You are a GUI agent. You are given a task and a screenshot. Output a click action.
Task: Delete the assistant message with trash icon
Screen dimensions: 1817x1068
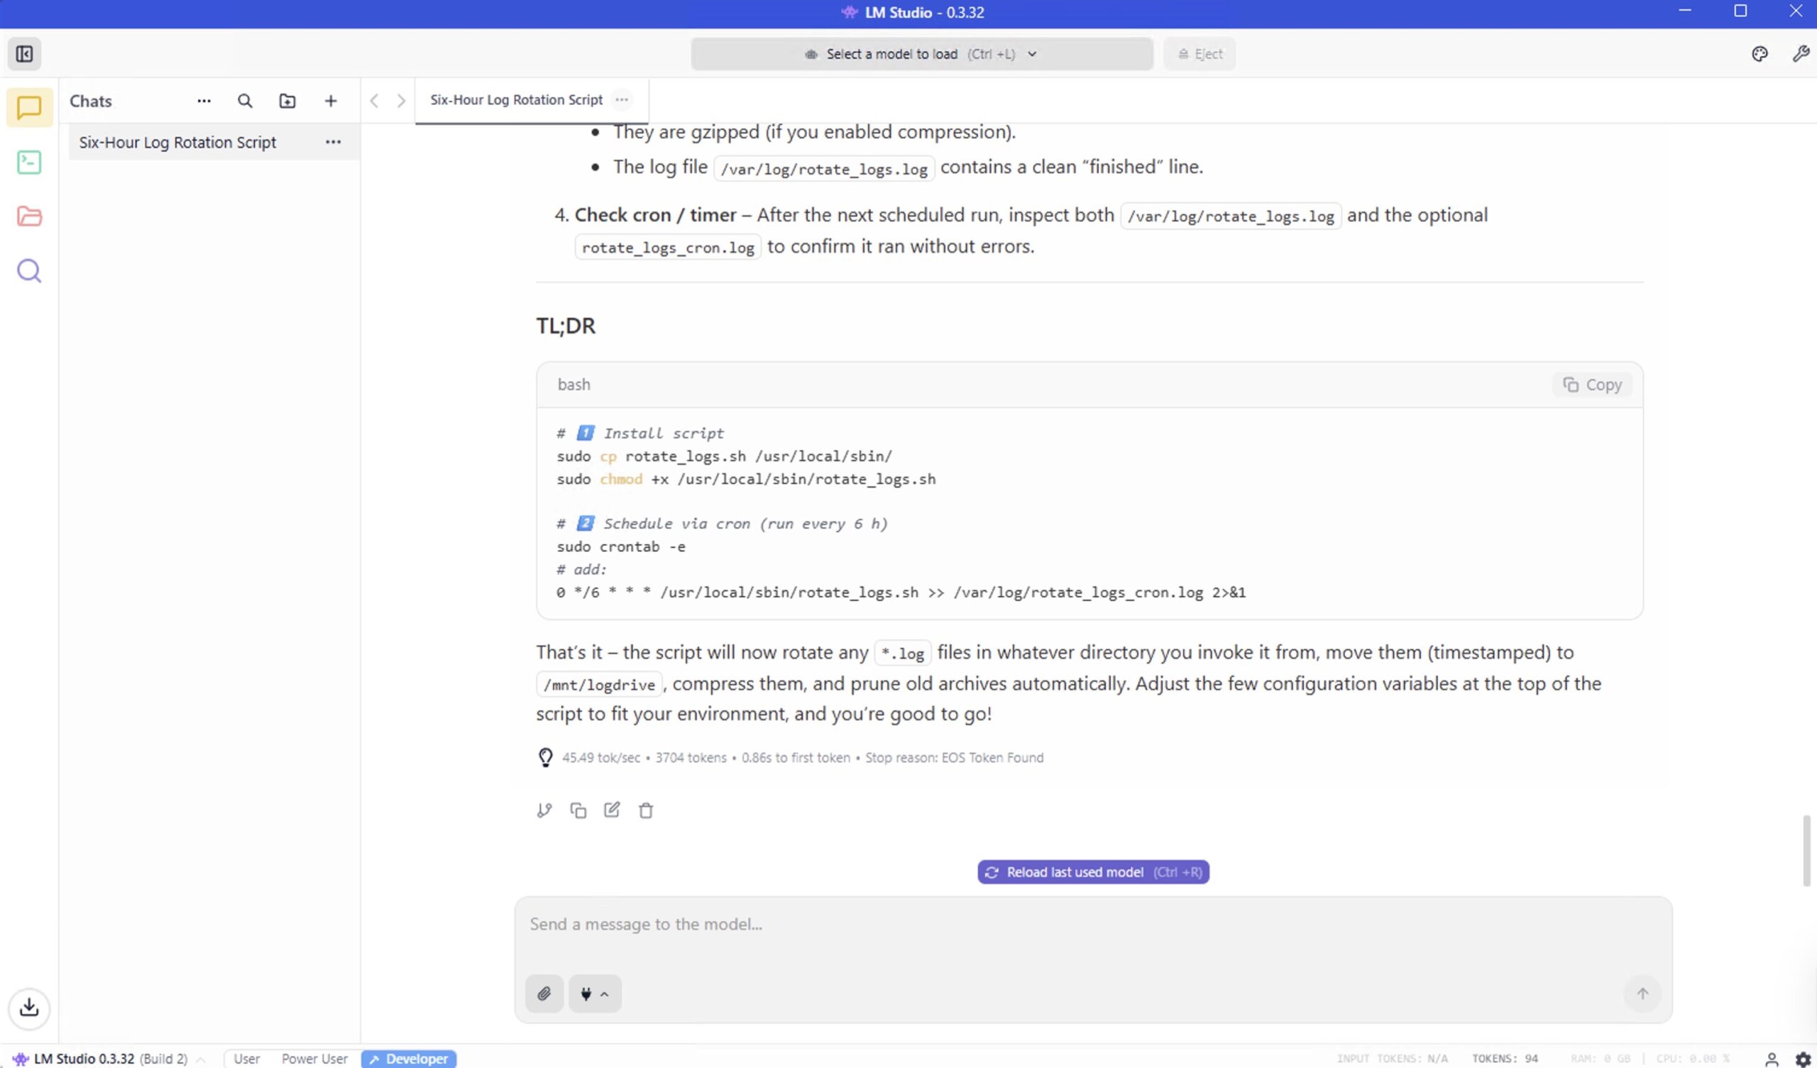point(646,810)
